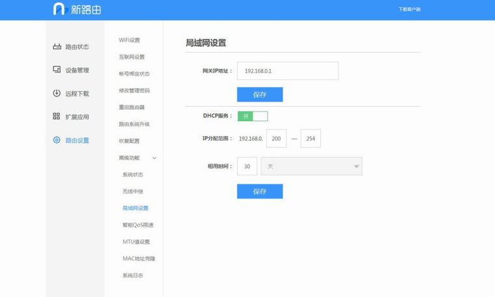Click the 网关IP地址 input field
This screenshot has height=297, width=495.
coord(287,70)
